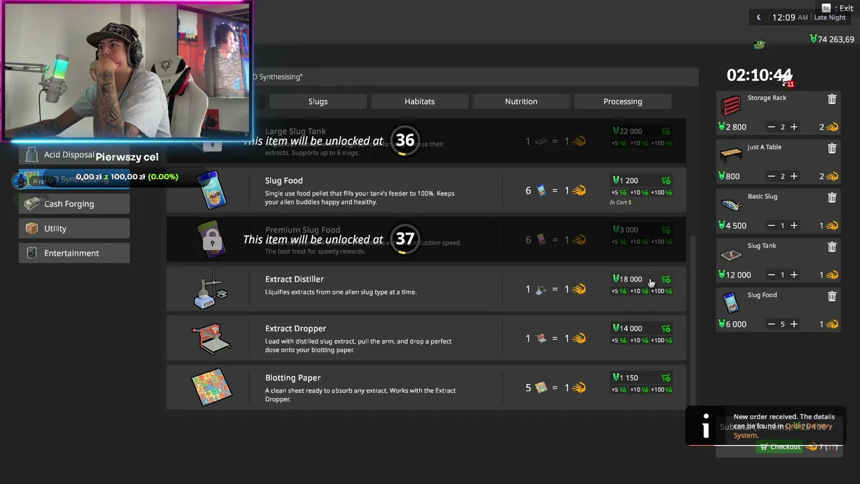Add +5 Slug Food to cart
Image resolution: width=860 pixels, height=484 pixels.
point(618,192)
